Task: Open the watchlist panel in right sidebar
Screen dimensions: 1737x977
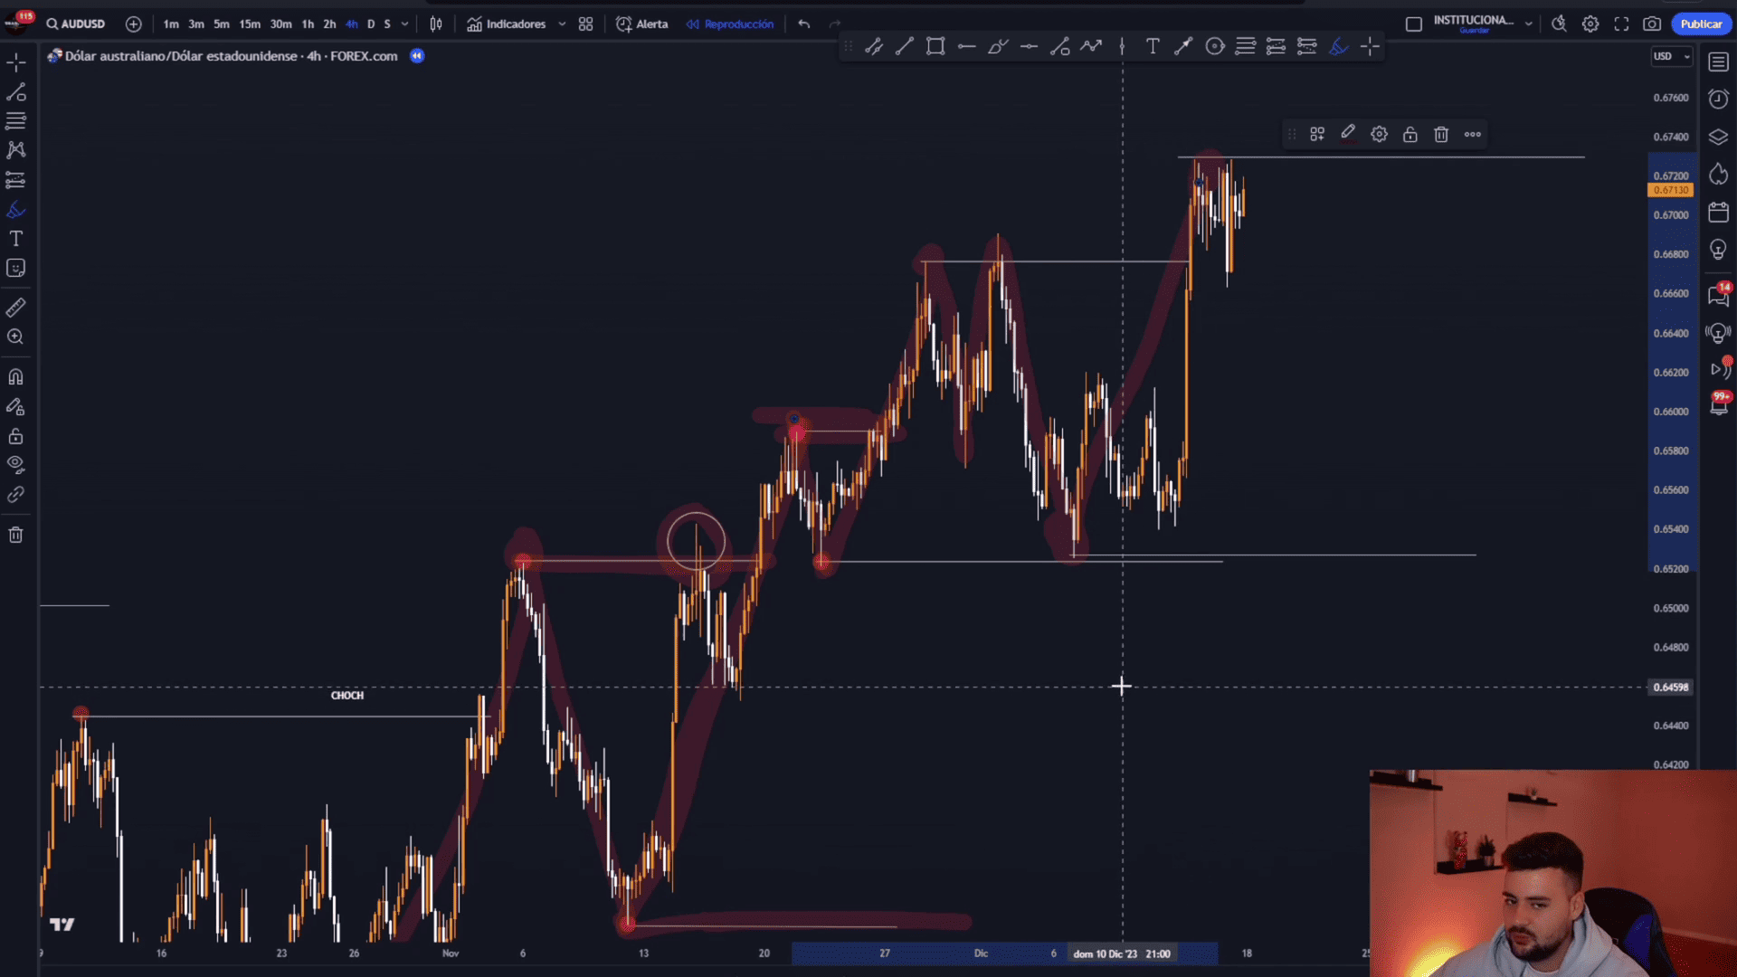Action: pyautogui.click(x=1718, y=62)
